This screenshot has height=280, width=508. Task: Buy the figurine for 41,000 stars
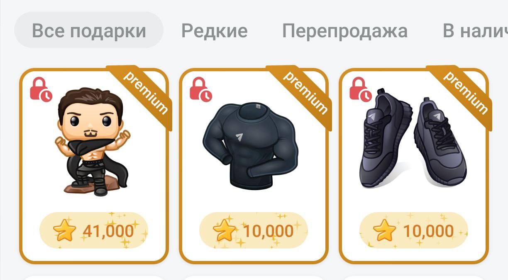point(94,231)
